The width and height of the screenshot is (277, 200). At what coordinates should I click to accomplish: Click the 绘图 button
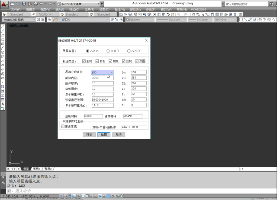pos(103,134)
